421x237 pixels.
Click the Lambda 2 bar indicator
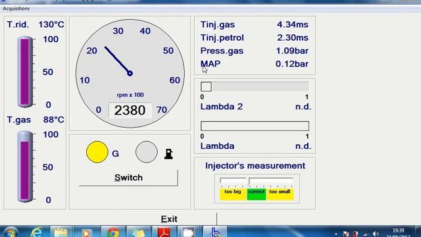tap(255, 87)
